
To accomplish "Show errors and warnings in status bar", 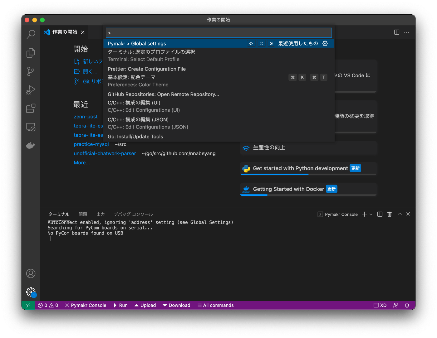I will point(48,305).
